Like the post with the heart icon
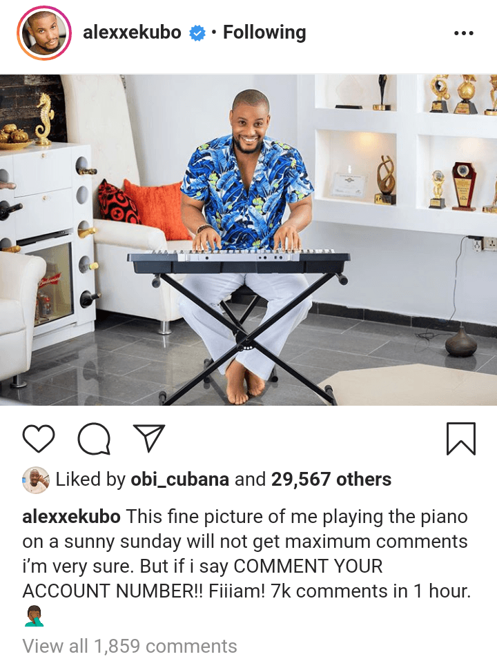This screenshot has height=661, width=497. point(39,439)
